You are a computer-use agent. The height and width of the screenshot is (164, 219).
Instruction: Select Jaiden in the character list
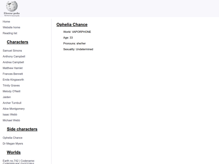tap(7, 97)
